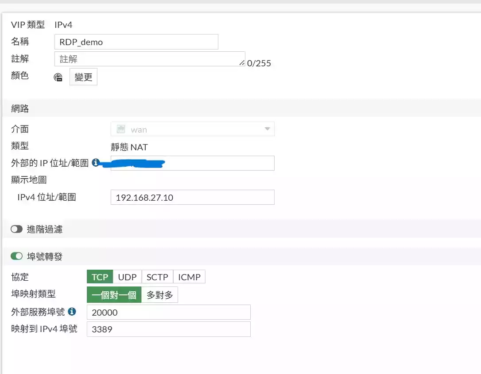This screenshot has height=374, width=481.
Task: Click the 外部服務埠號 field showing 20000
Action: click(168, 312)
